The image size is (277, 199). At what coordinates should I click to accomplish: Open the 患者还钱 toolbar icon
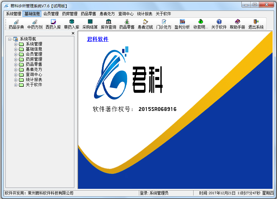145,24
